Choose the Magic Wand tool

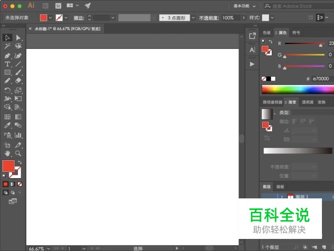point(7,46)
